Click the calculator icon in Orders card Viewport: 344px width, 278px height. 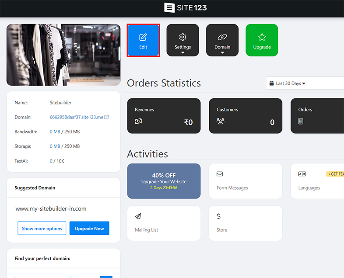301,121
